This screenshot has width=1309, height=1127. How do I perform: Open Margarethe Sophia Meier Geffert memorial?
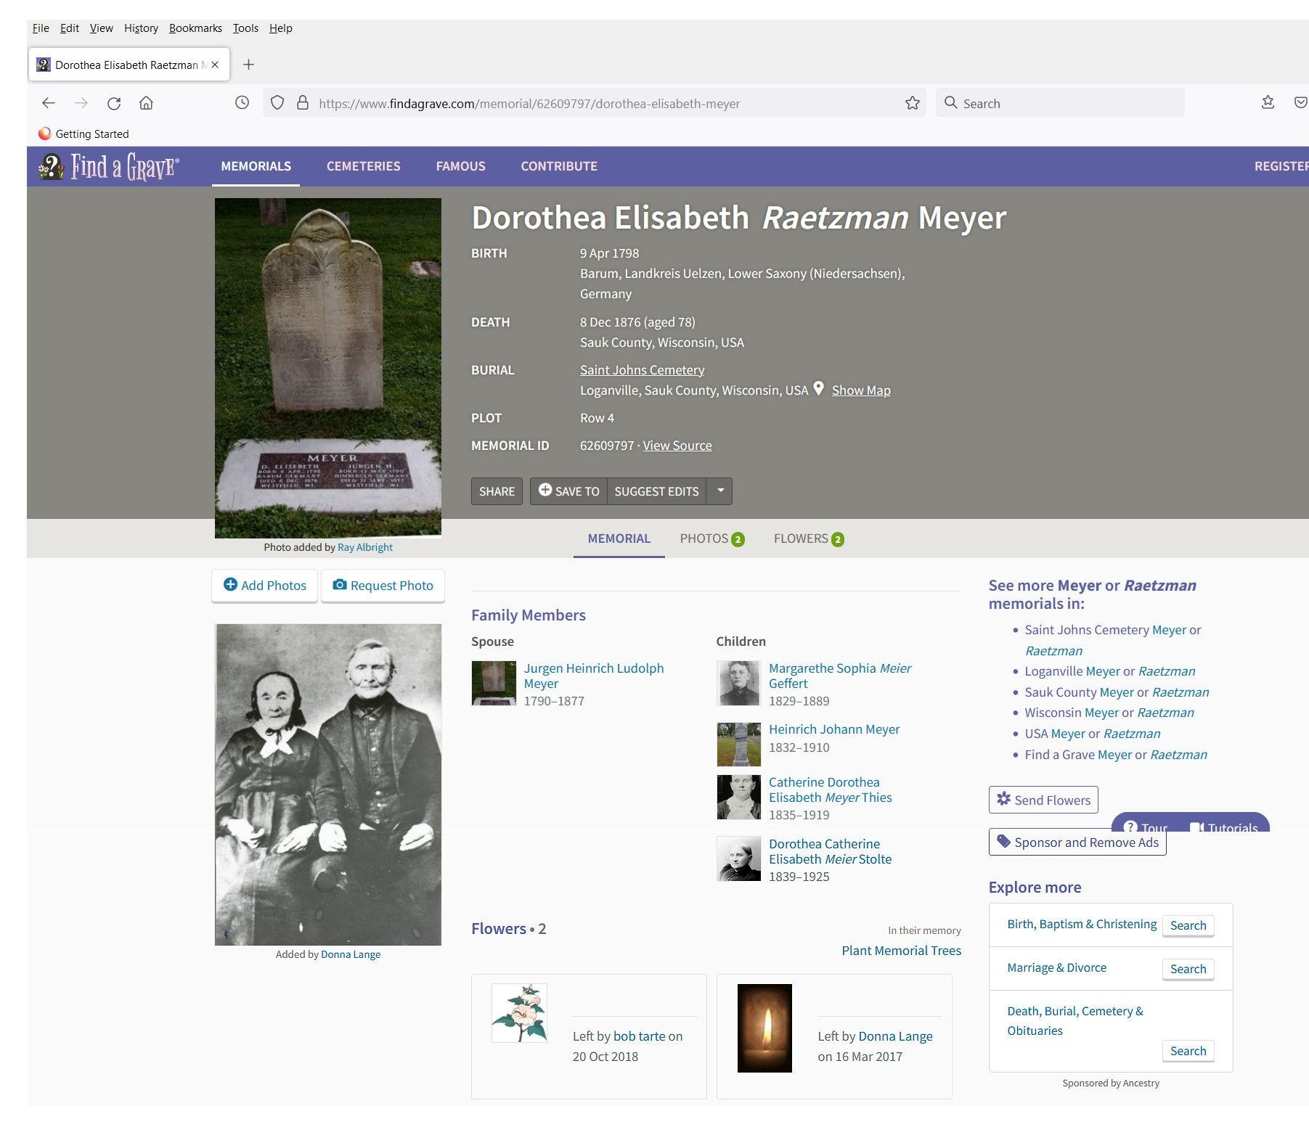point(840,676)
